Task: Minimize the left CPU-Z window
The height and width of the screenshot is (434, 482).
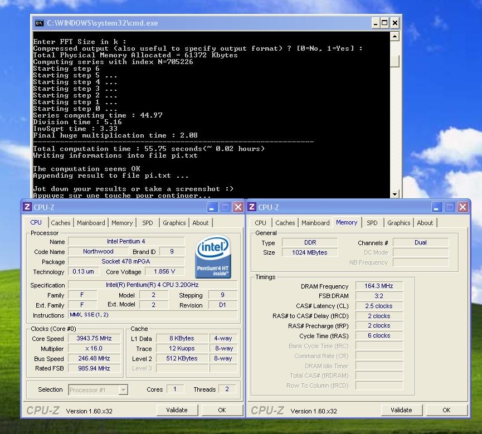Action: (x=212, y=207)
